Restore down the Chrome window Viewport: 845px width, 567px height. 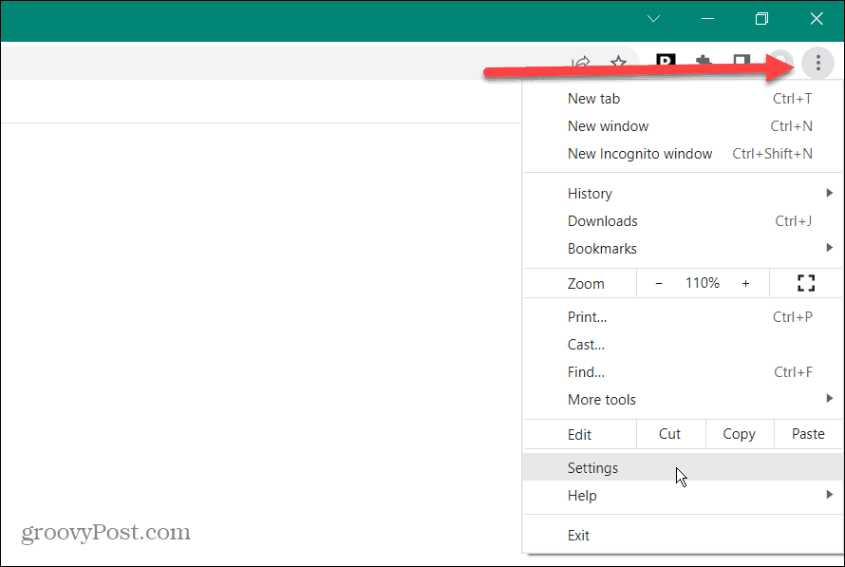[x=761, y=19]
